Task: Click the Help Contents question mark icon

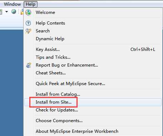Action: [28, 23]
